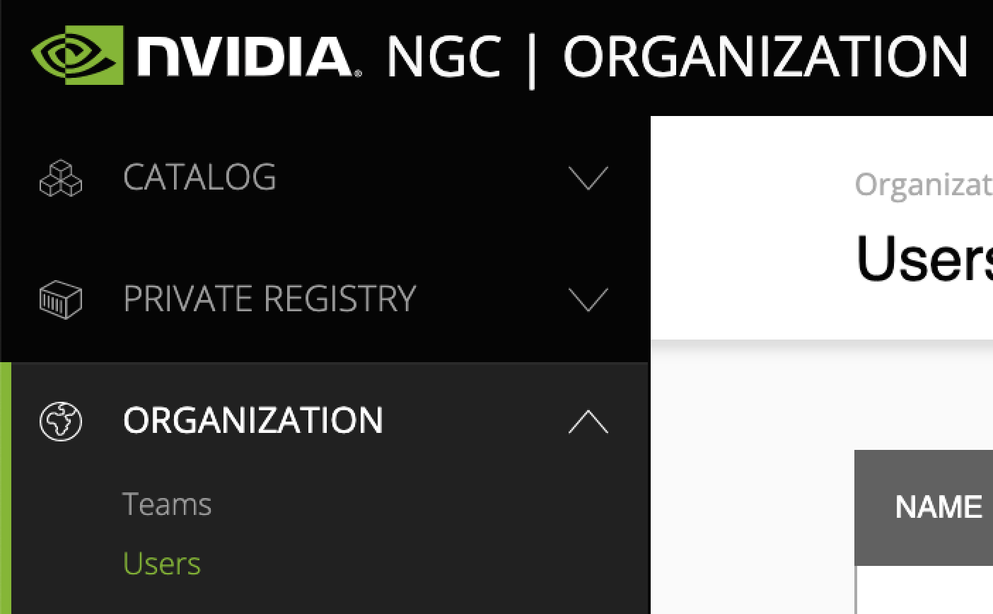The image size is (993, 614).
Task: Click the Organization sidebar entry
Action: pyautogui.click(x=253, y=419)
